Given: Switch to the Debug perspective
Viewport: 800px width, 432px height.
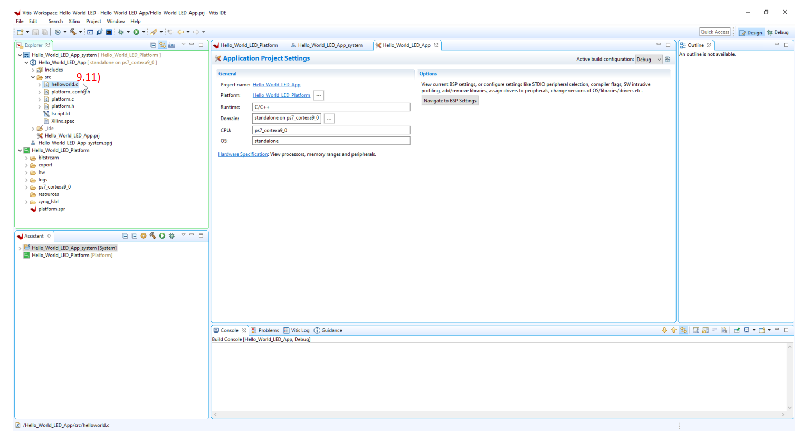Looking at the screenshot, I should click(x=778, y=33).
